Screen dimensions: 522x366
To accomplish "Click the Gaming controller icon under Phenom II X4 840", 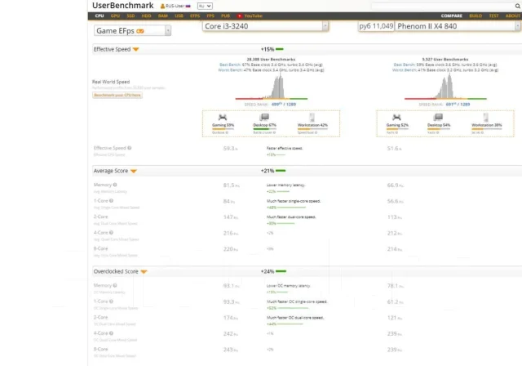I will click(396, 118).
